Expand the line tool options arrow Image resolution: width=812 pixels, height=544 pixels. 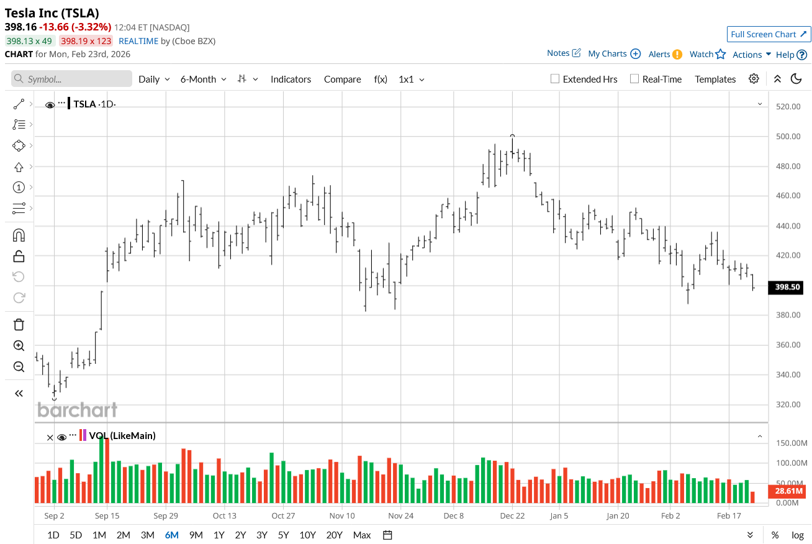tap(31, 104)
